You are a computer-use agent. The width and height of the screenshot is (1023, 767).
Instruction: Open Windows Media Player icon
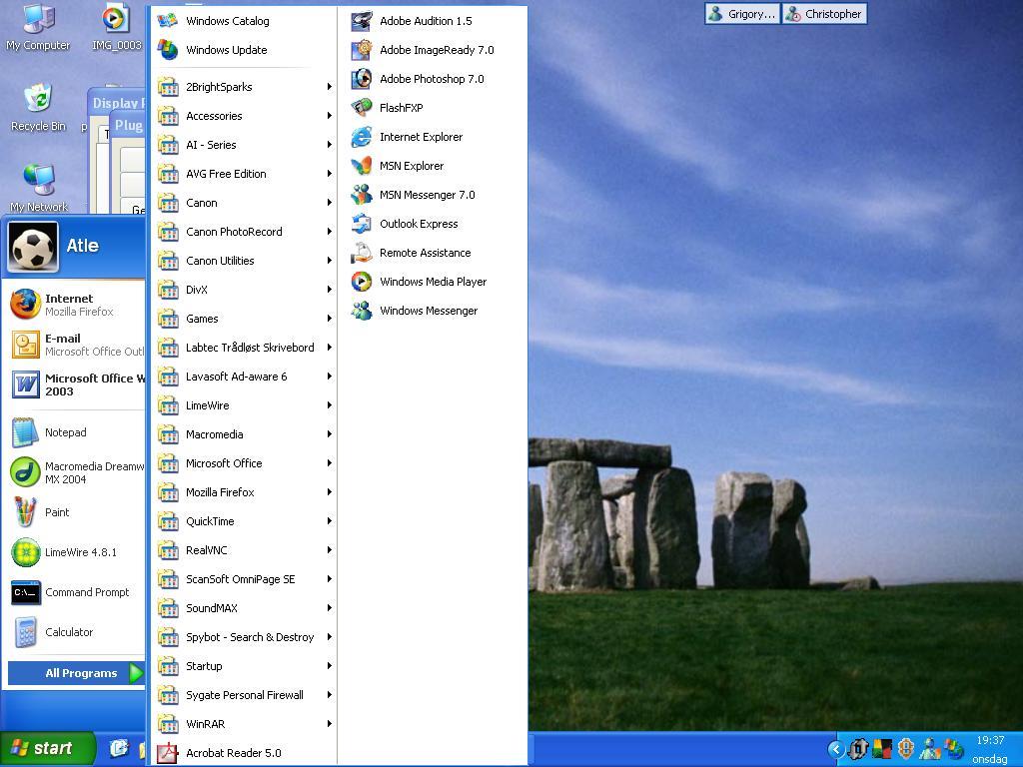(362, 282)
